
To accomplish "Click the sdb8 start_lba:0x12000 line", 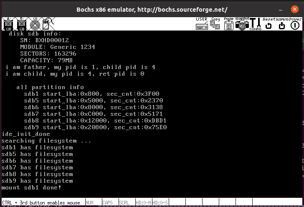I will pyautogui.click(x=95, y=120).
